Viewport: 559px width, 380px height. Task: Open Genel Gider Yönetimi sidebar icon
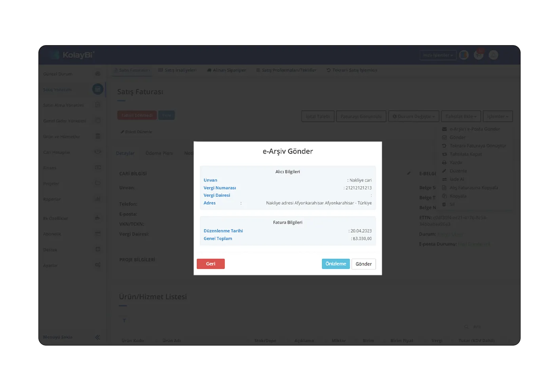[98, 120]
